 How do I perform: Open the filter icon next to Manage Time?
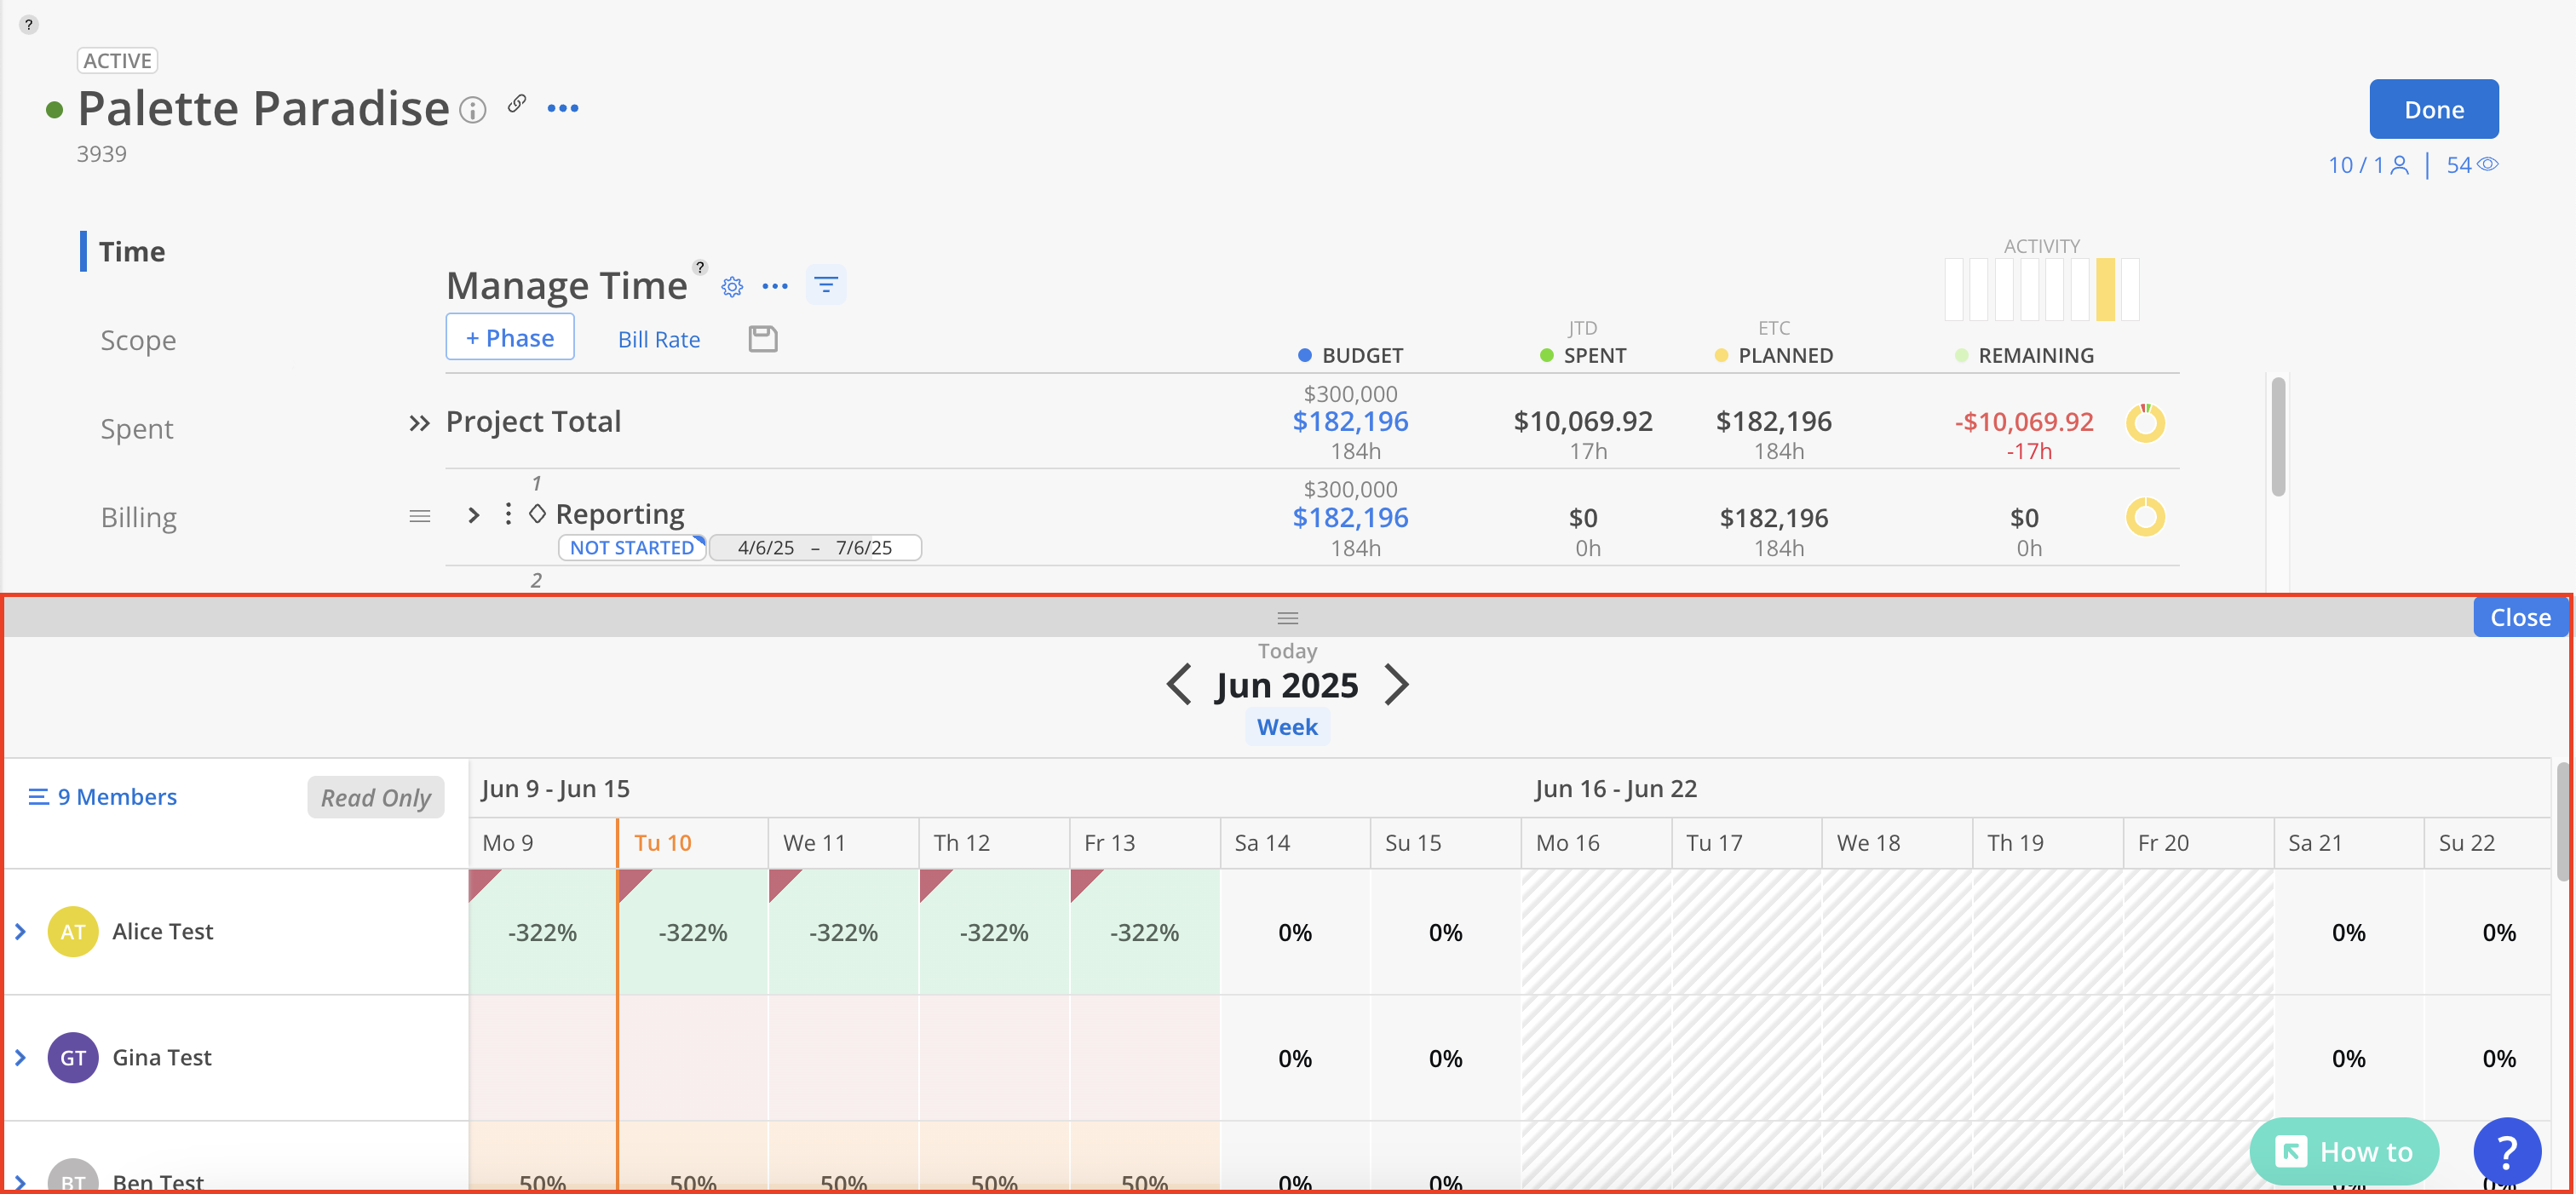(x=825, y=286)
